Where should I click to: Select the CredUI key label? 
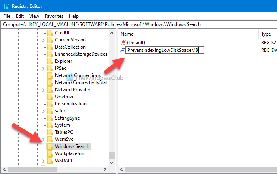click(62, 33)
